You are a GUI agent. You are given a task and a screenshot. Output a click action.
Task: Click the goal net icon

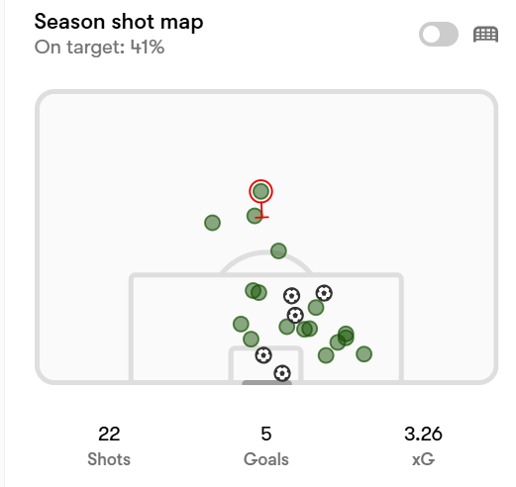pos(485,35)
